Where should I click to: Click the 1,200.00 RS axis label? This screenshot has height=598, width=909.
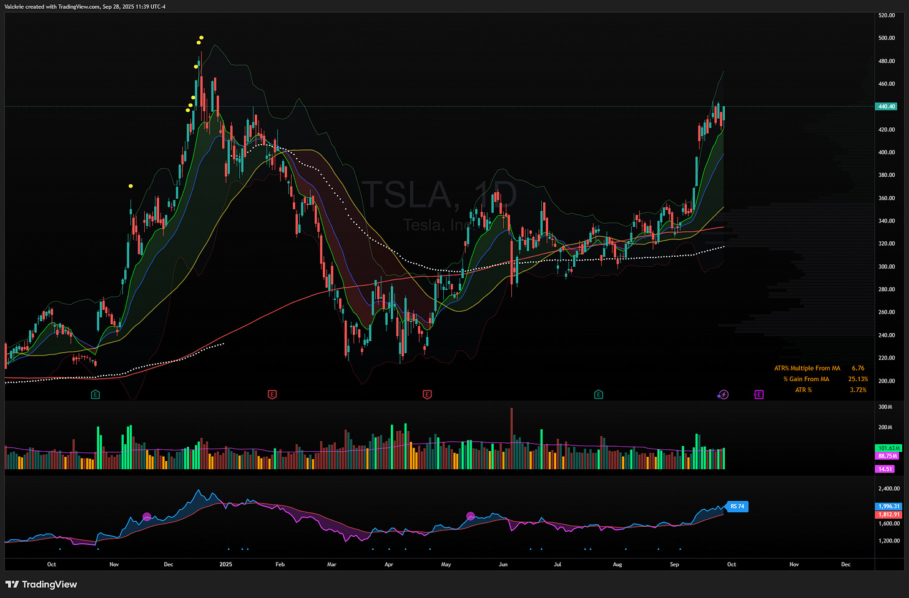click(x=889, y=541)
